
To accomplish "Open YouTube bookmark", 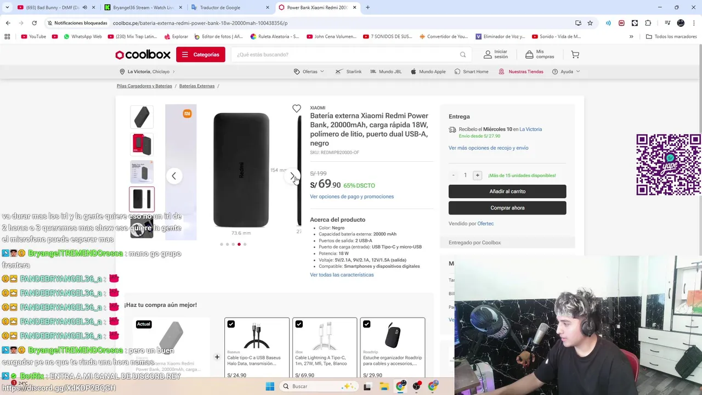I will [x=33, y=37].
